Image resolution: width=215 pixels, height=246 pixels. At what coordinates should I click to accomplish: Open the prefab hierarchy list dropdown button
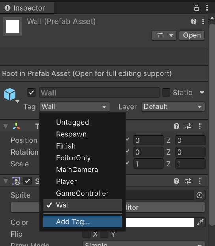pos(164,35)
